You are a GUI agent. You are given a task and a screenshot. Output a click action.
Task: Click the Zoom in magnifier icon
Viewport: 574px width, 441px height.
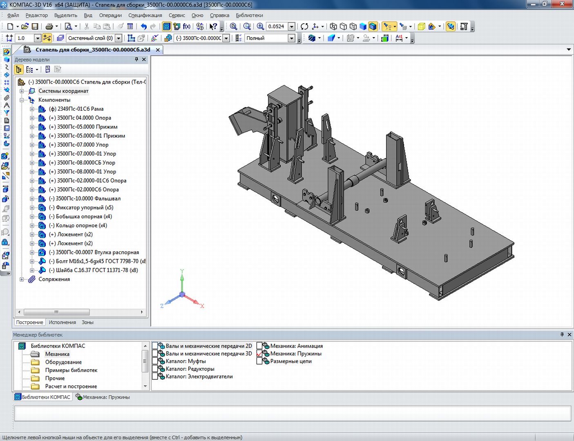click(x=260, y=27)
